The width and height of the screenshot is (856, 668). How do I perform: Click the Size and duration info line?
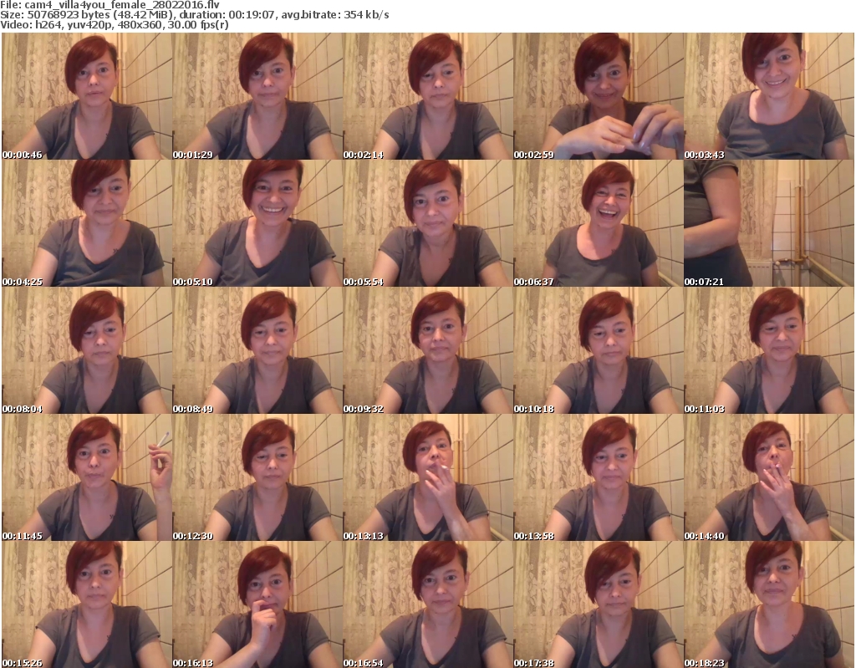click(194, 15)
